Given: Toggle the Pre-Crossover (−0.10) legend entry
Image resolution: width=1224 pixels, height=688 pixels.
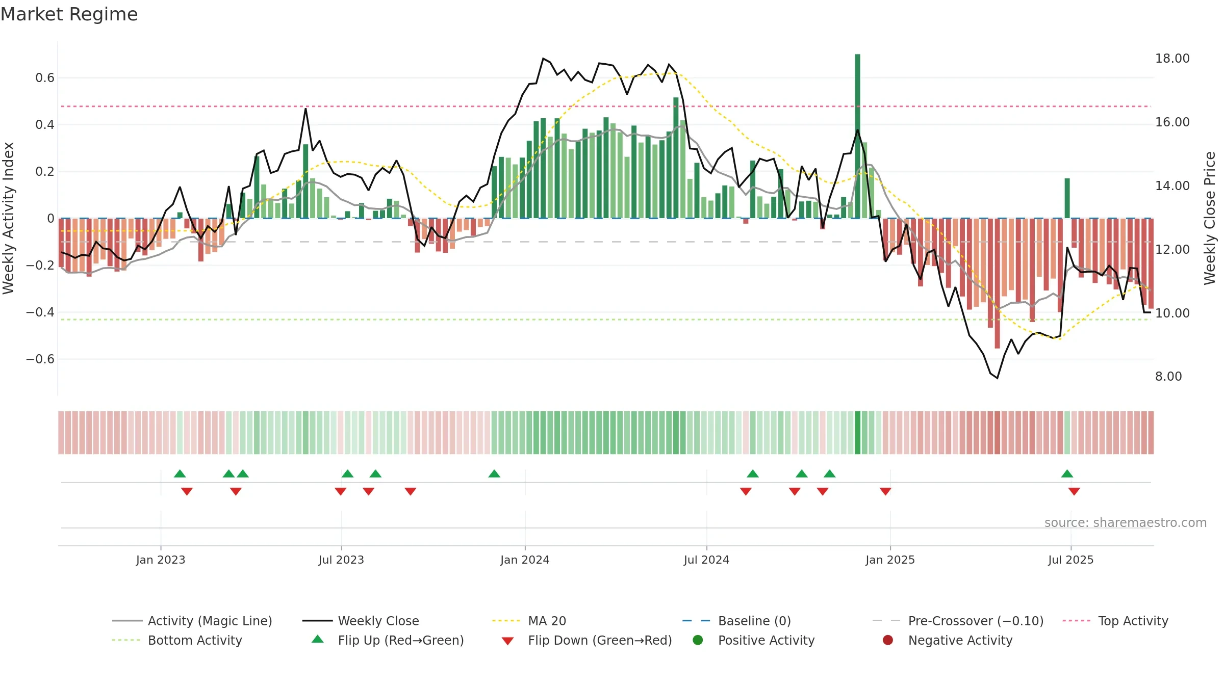Looking at the screenshot, I should (x=958, y=621).
